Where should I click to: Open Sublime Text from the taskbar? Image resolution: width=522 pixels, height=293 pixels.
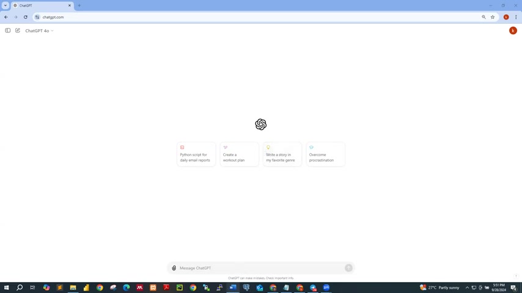pos(59,288)
